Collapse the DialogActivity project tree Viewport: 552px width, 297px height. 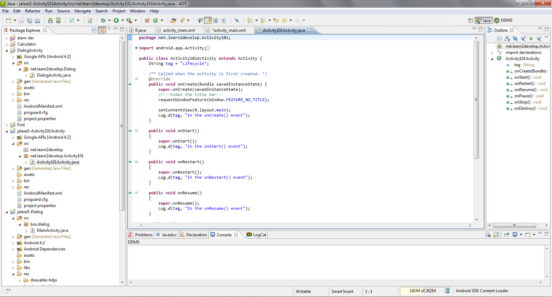click(x=7, y=50)
